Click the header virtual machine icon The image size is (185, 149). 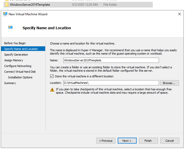coord(10,27)
